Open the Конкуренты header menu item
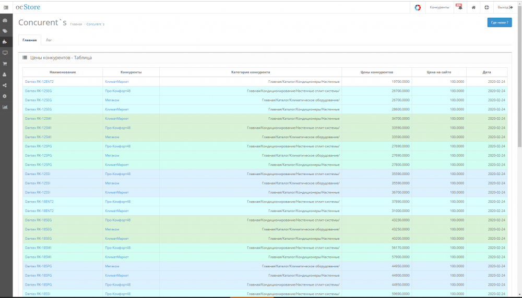This screenshot has width=522, height=298. pyautogui.click(x=439, y=7)
